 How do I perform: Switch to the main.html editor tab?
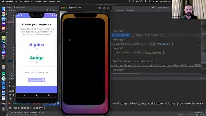point(119,10)
